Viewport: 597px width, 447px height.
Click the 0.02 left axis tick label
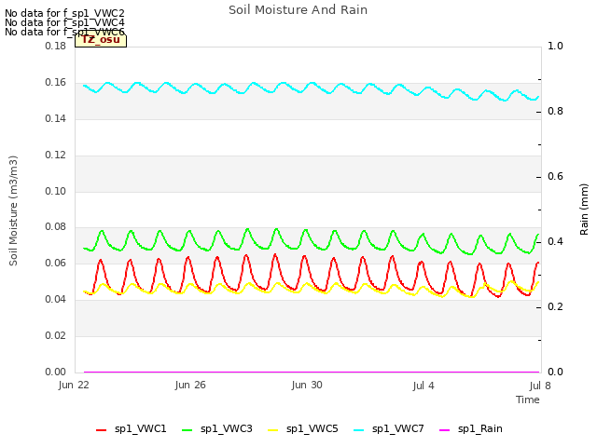56,335
